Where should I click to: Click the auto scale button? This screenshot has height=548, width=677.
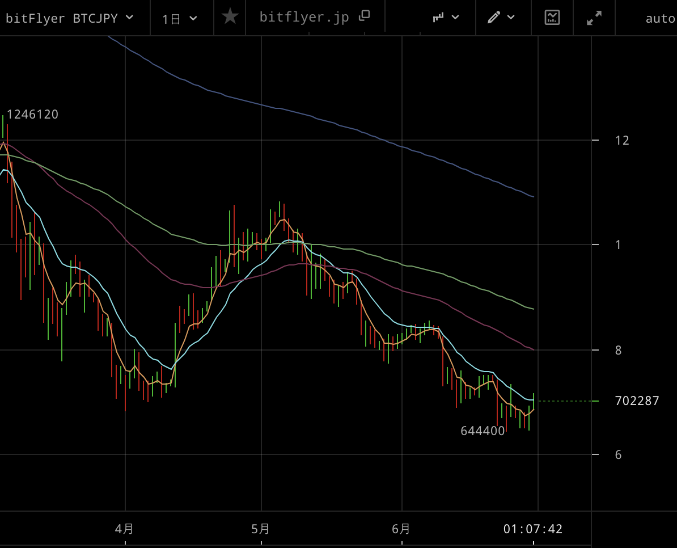point(661,19)
